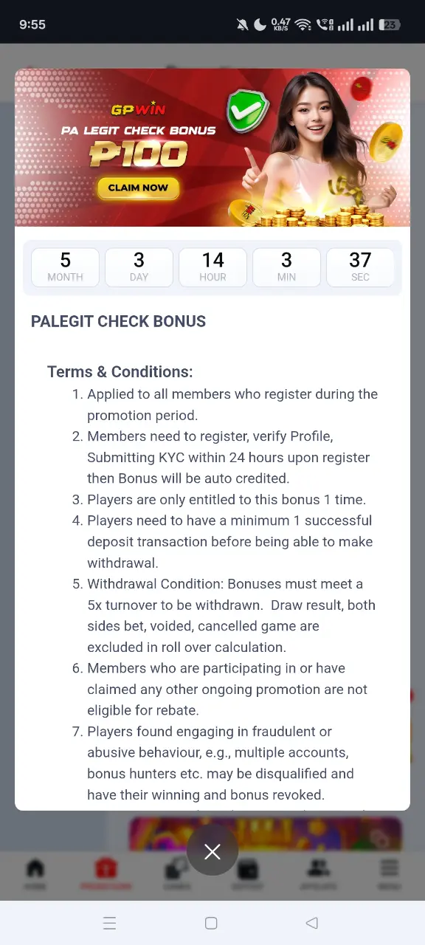
Task: Click the PALEGIT CHECK BONUS heading
Action: tap(118, 321)
